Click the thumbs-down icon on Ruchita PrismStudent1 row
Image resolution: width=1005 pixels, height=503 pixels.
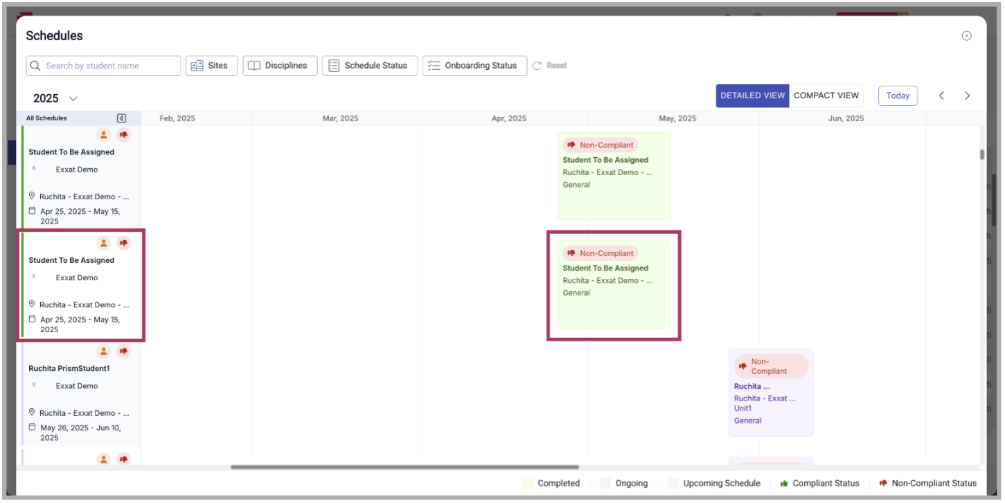[123, 351]
